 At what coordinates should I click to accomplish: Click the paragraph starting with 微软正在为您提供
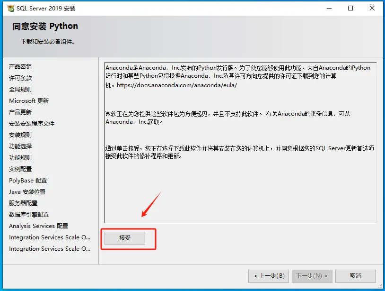228,118
